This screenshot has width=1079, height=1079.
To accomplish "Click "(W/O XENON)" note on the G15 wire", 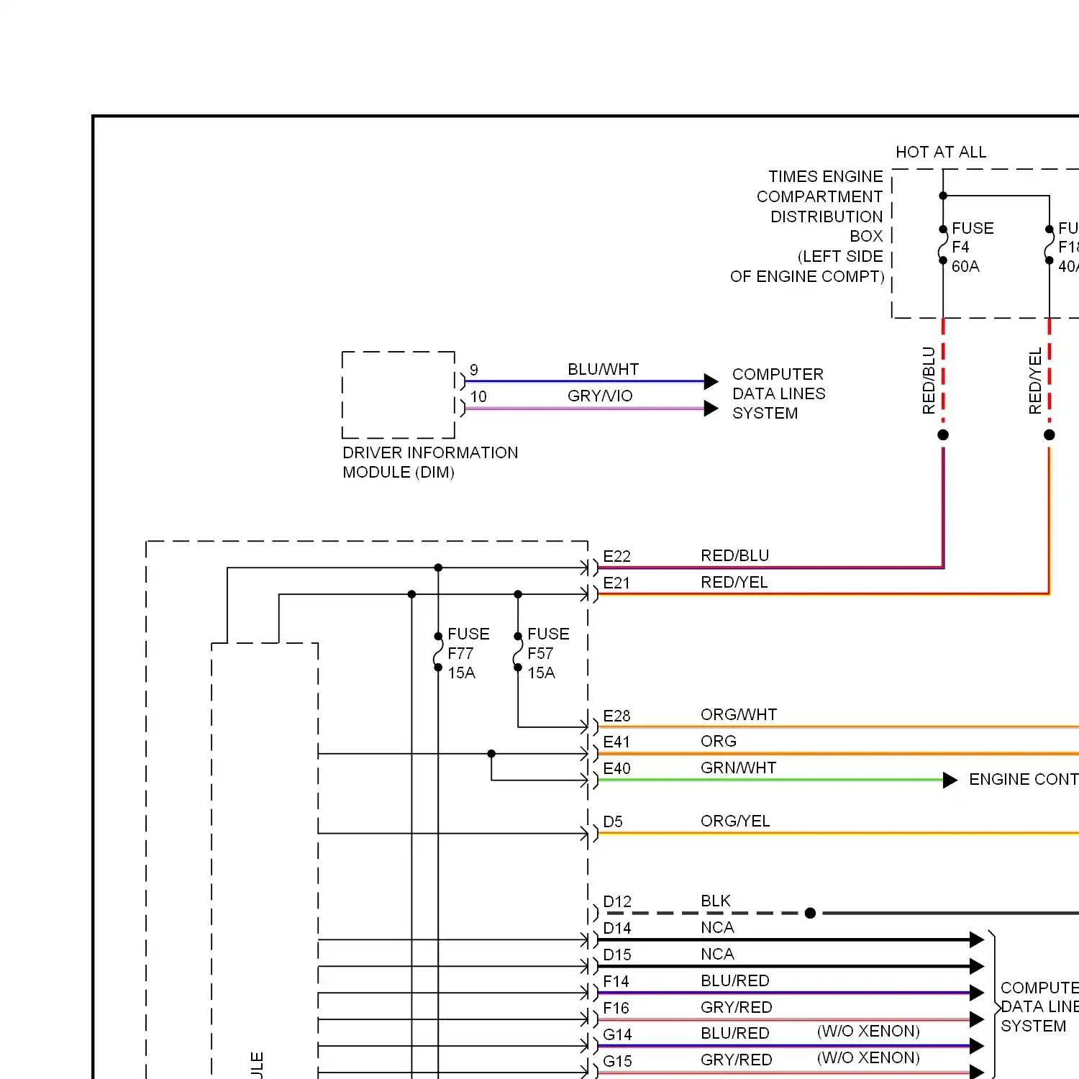I will (x=868, y=1057).
